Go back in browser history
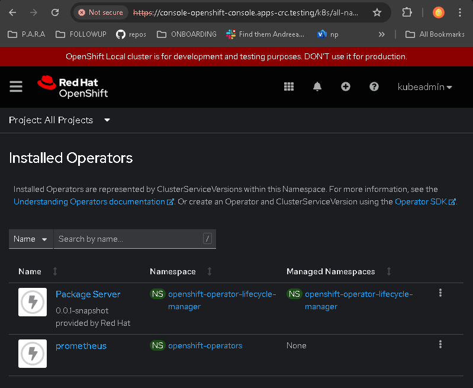Viewport: 473px width, 388px height. tap(12, 12)
